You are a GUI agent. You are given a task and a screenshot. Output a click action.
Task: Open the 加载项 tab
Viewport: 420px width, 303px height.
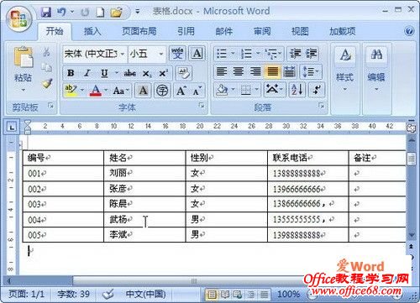coord(342,31)
